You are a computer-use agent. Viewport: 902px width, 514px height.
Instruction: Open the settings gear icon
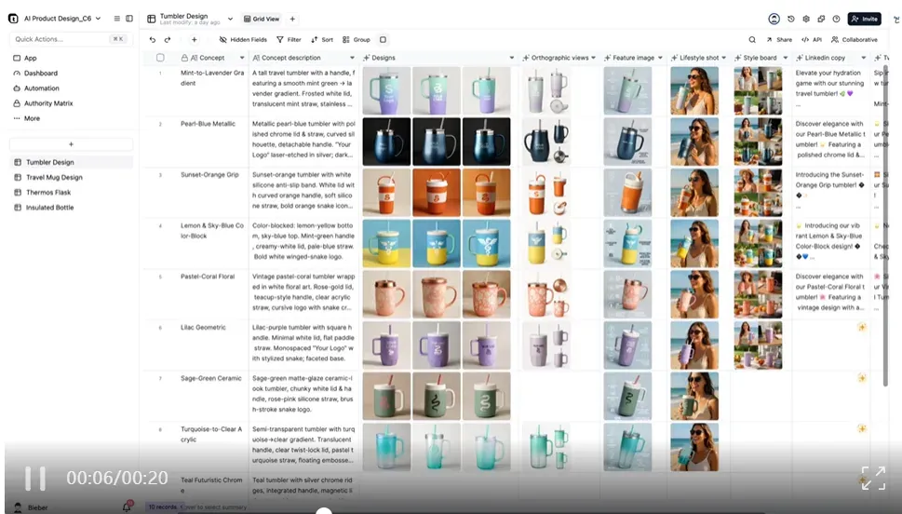click(806, 19)
